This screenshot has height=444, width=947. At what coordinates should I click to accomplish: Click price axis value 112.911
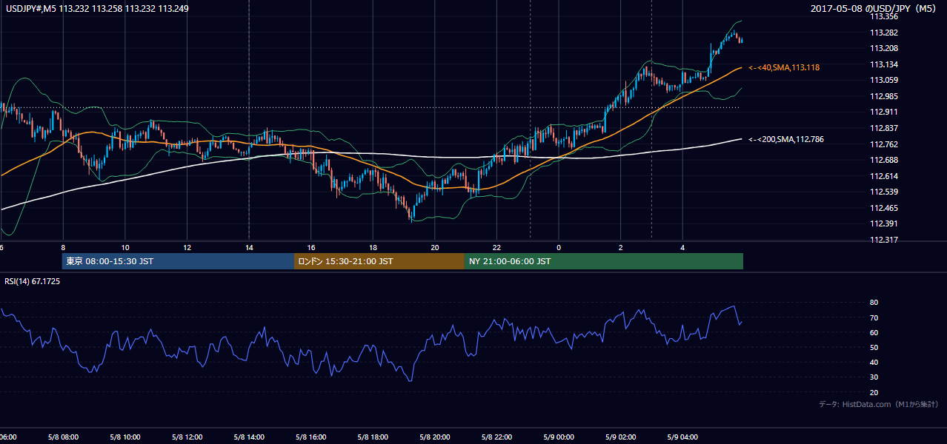click(885, 112)
